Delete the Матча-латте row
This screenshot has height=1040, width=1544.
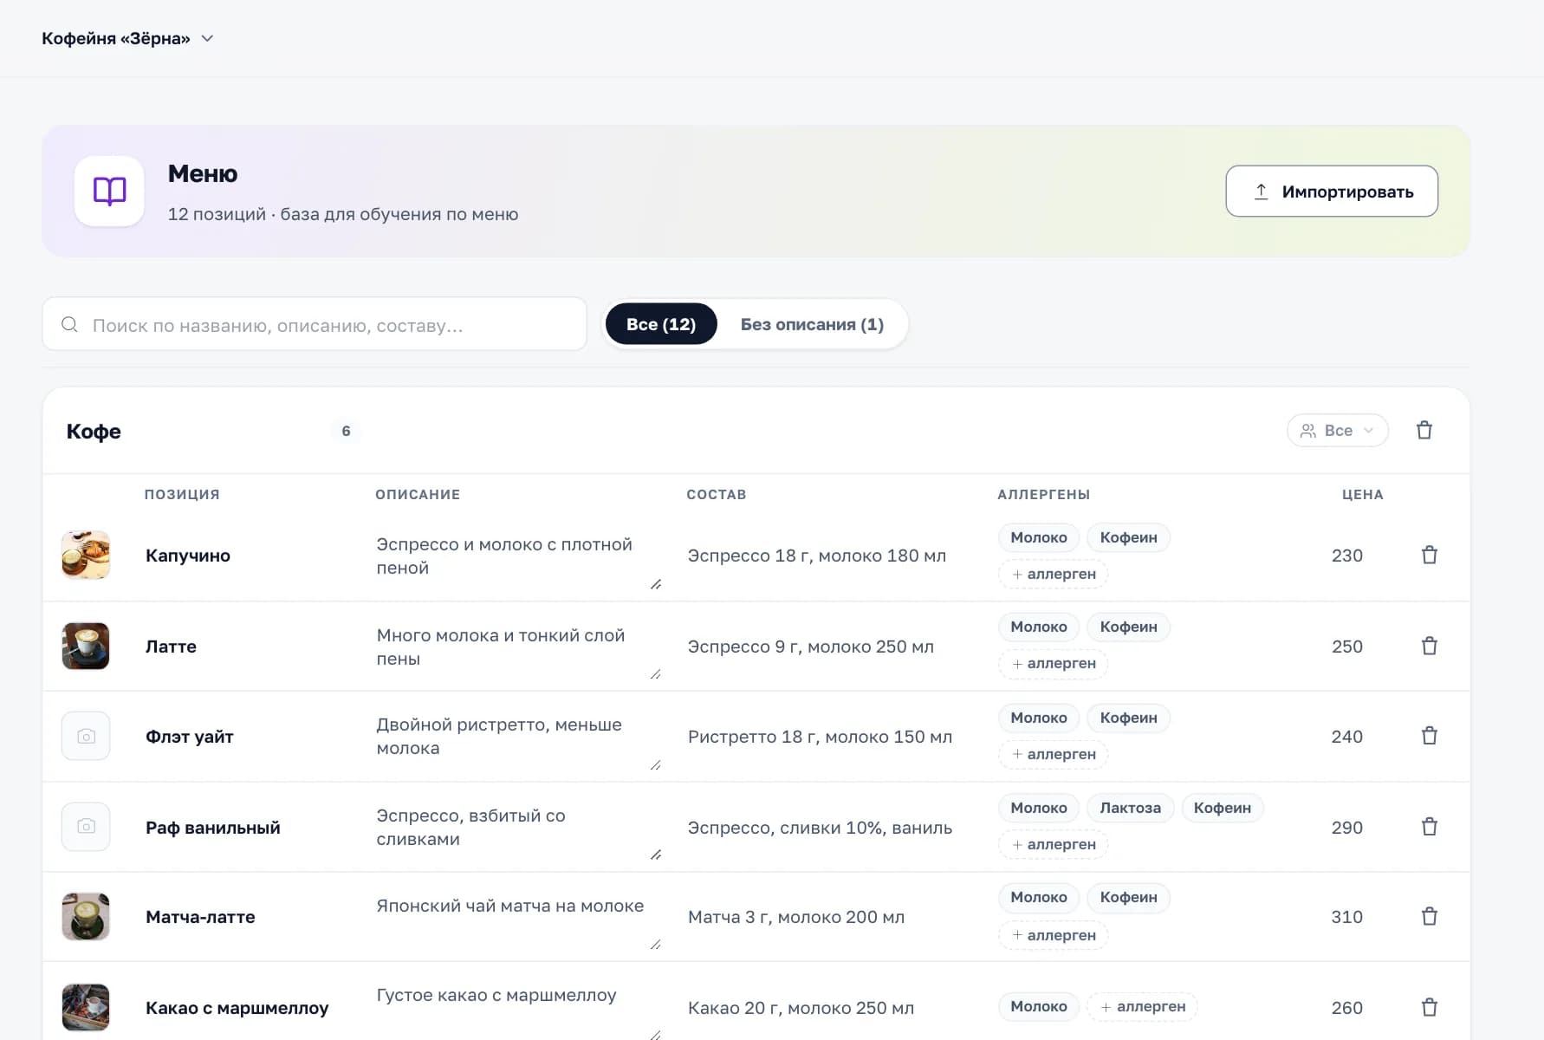click(1430, 917)
